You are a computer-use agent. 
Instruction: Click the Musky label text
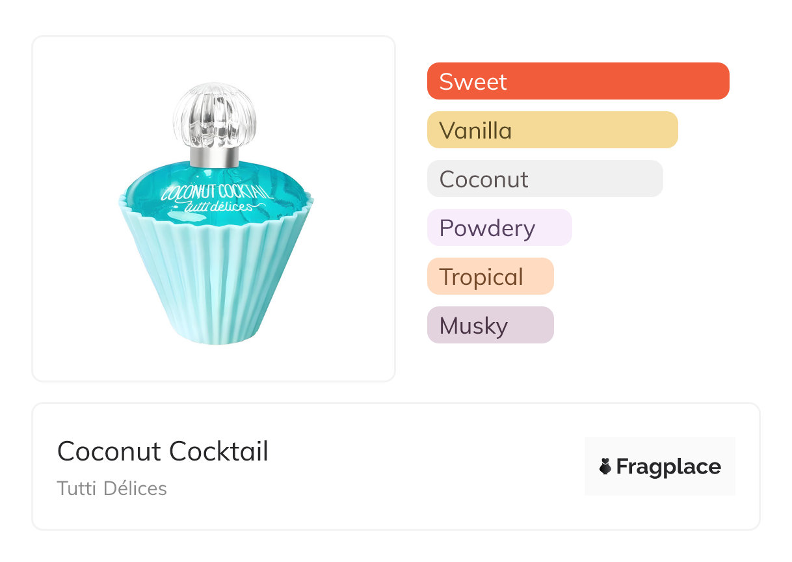[473, 326]
